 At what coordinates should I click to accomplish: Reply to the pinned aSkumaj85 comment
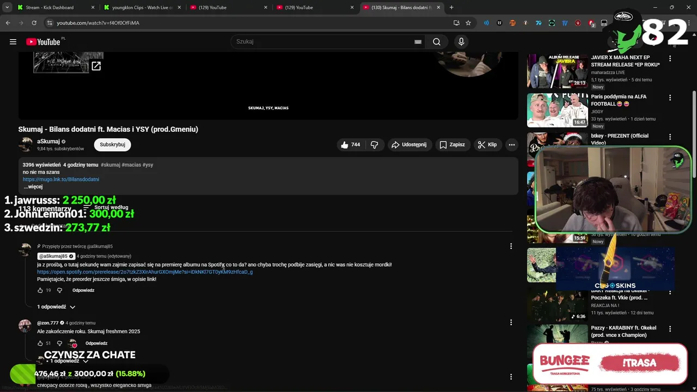click(83, 290)
